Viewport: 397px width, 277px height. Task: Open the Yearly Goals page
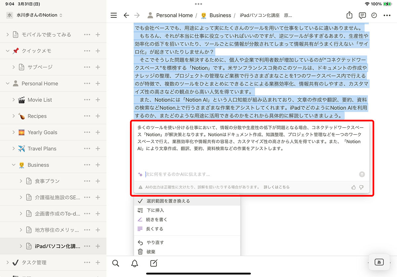tap(42, 132)
